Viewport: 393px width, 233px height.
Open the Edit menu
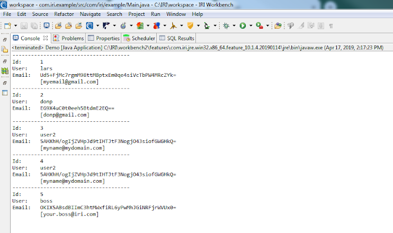coord(22,14)
